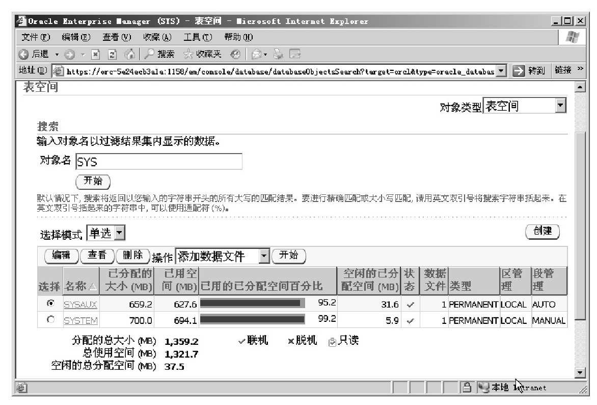Open the SYSTEM tablespace link
Image resolution: width=597 pixels, height=405 pixels.
coord(80,321)
